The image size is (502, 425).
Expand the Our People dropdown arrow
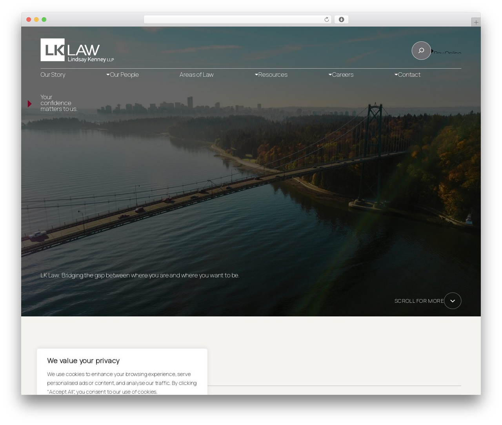tap(108, 74)
